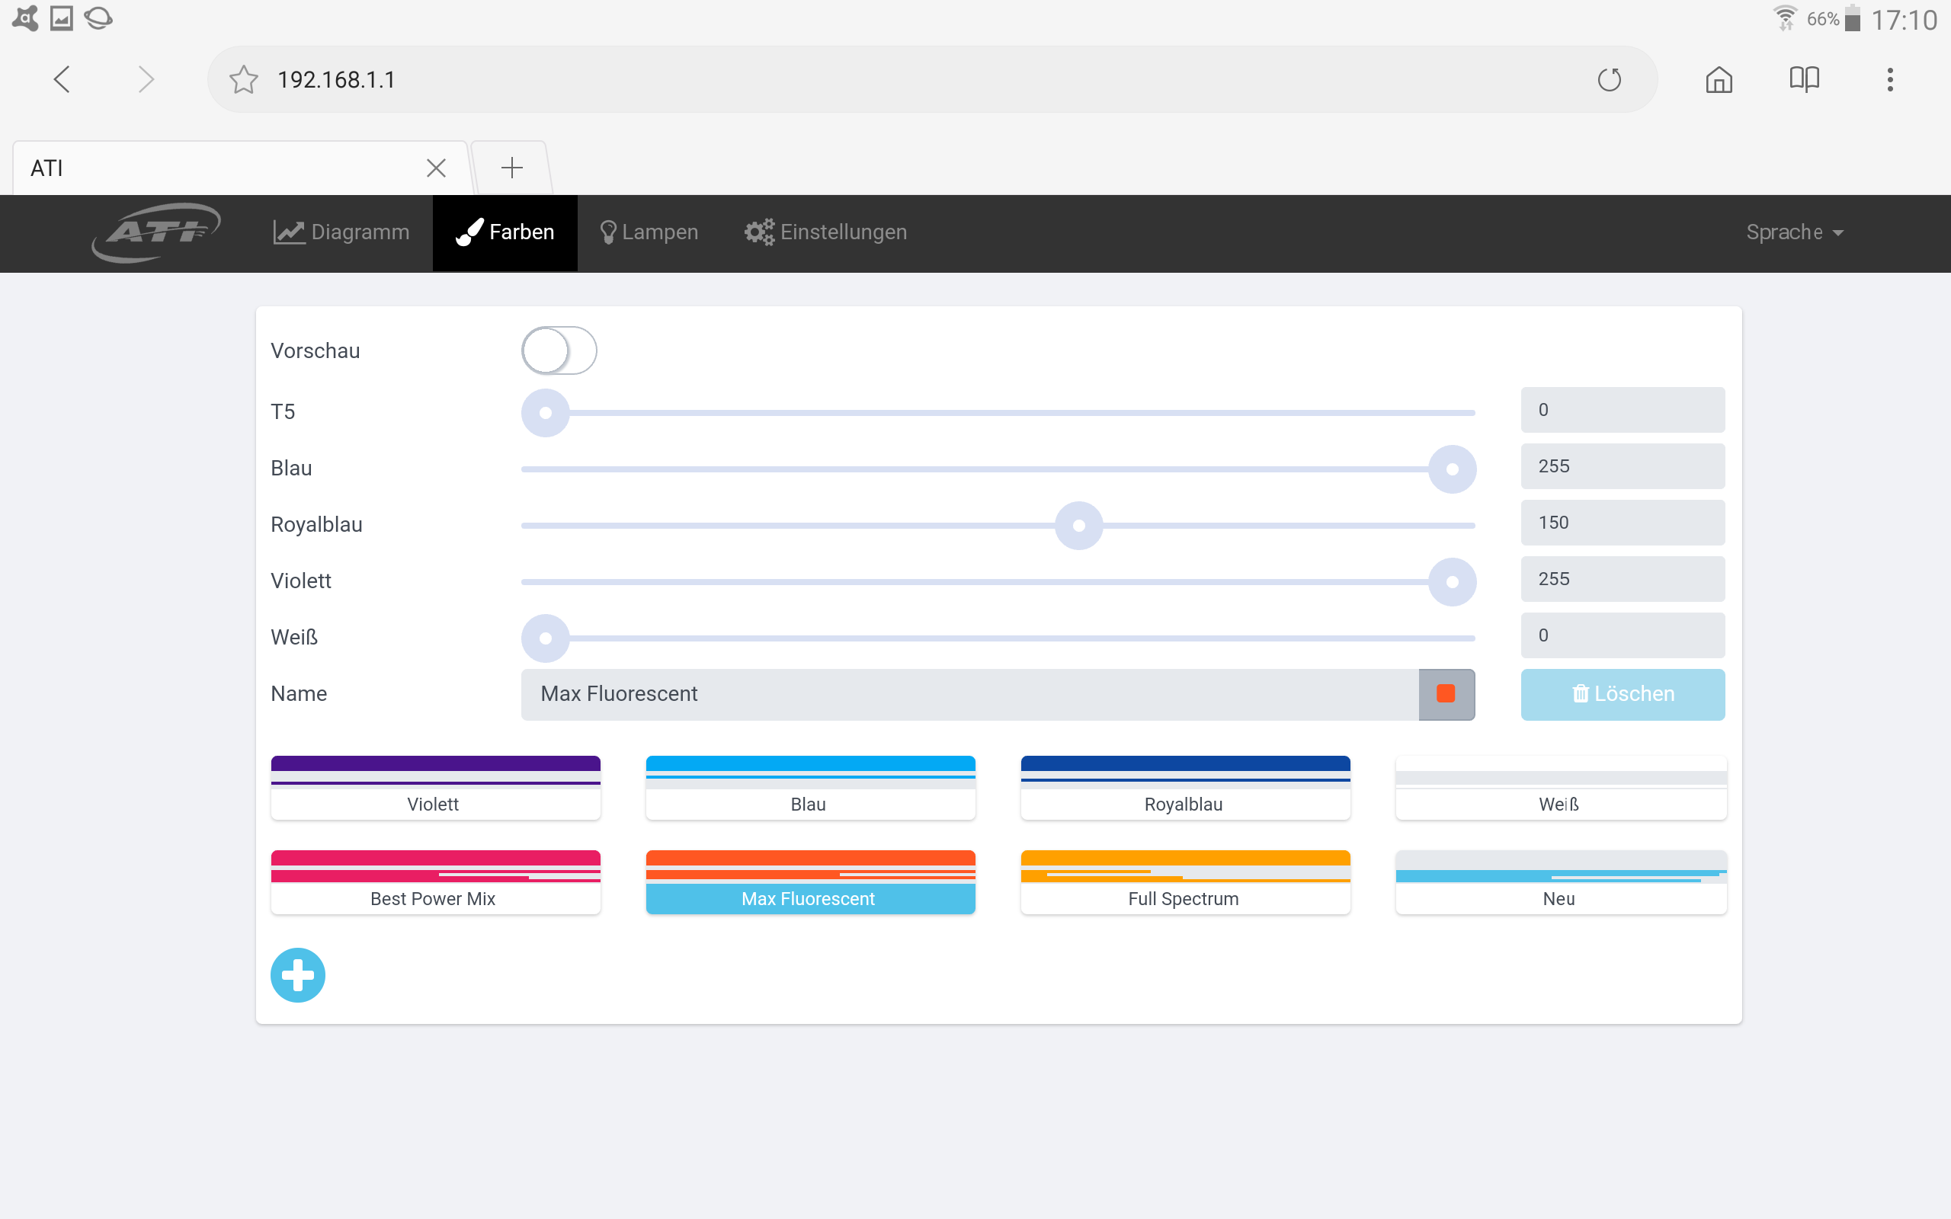Click the Royalblau slider handle
Screen dimensions: 1951x1219
point(1078,526)
